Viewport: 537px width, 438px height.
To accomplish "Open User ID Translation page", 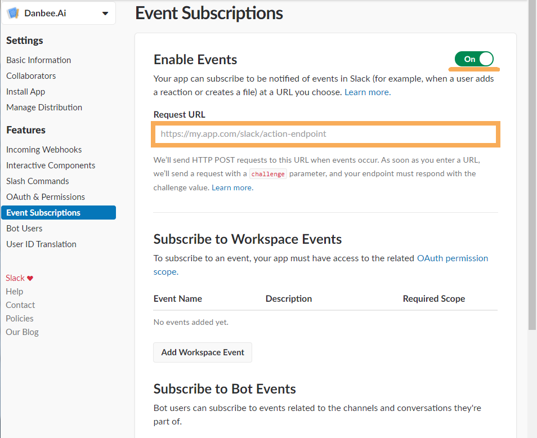I will (42, 244).
